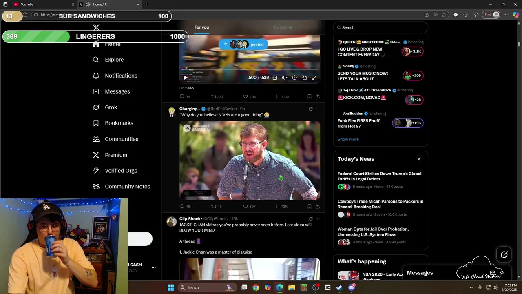This screenshot has width=522, height=294.
Task: Open Copilot in the browser toolbar
Action: pyautogui.click(x=516, y=15)
